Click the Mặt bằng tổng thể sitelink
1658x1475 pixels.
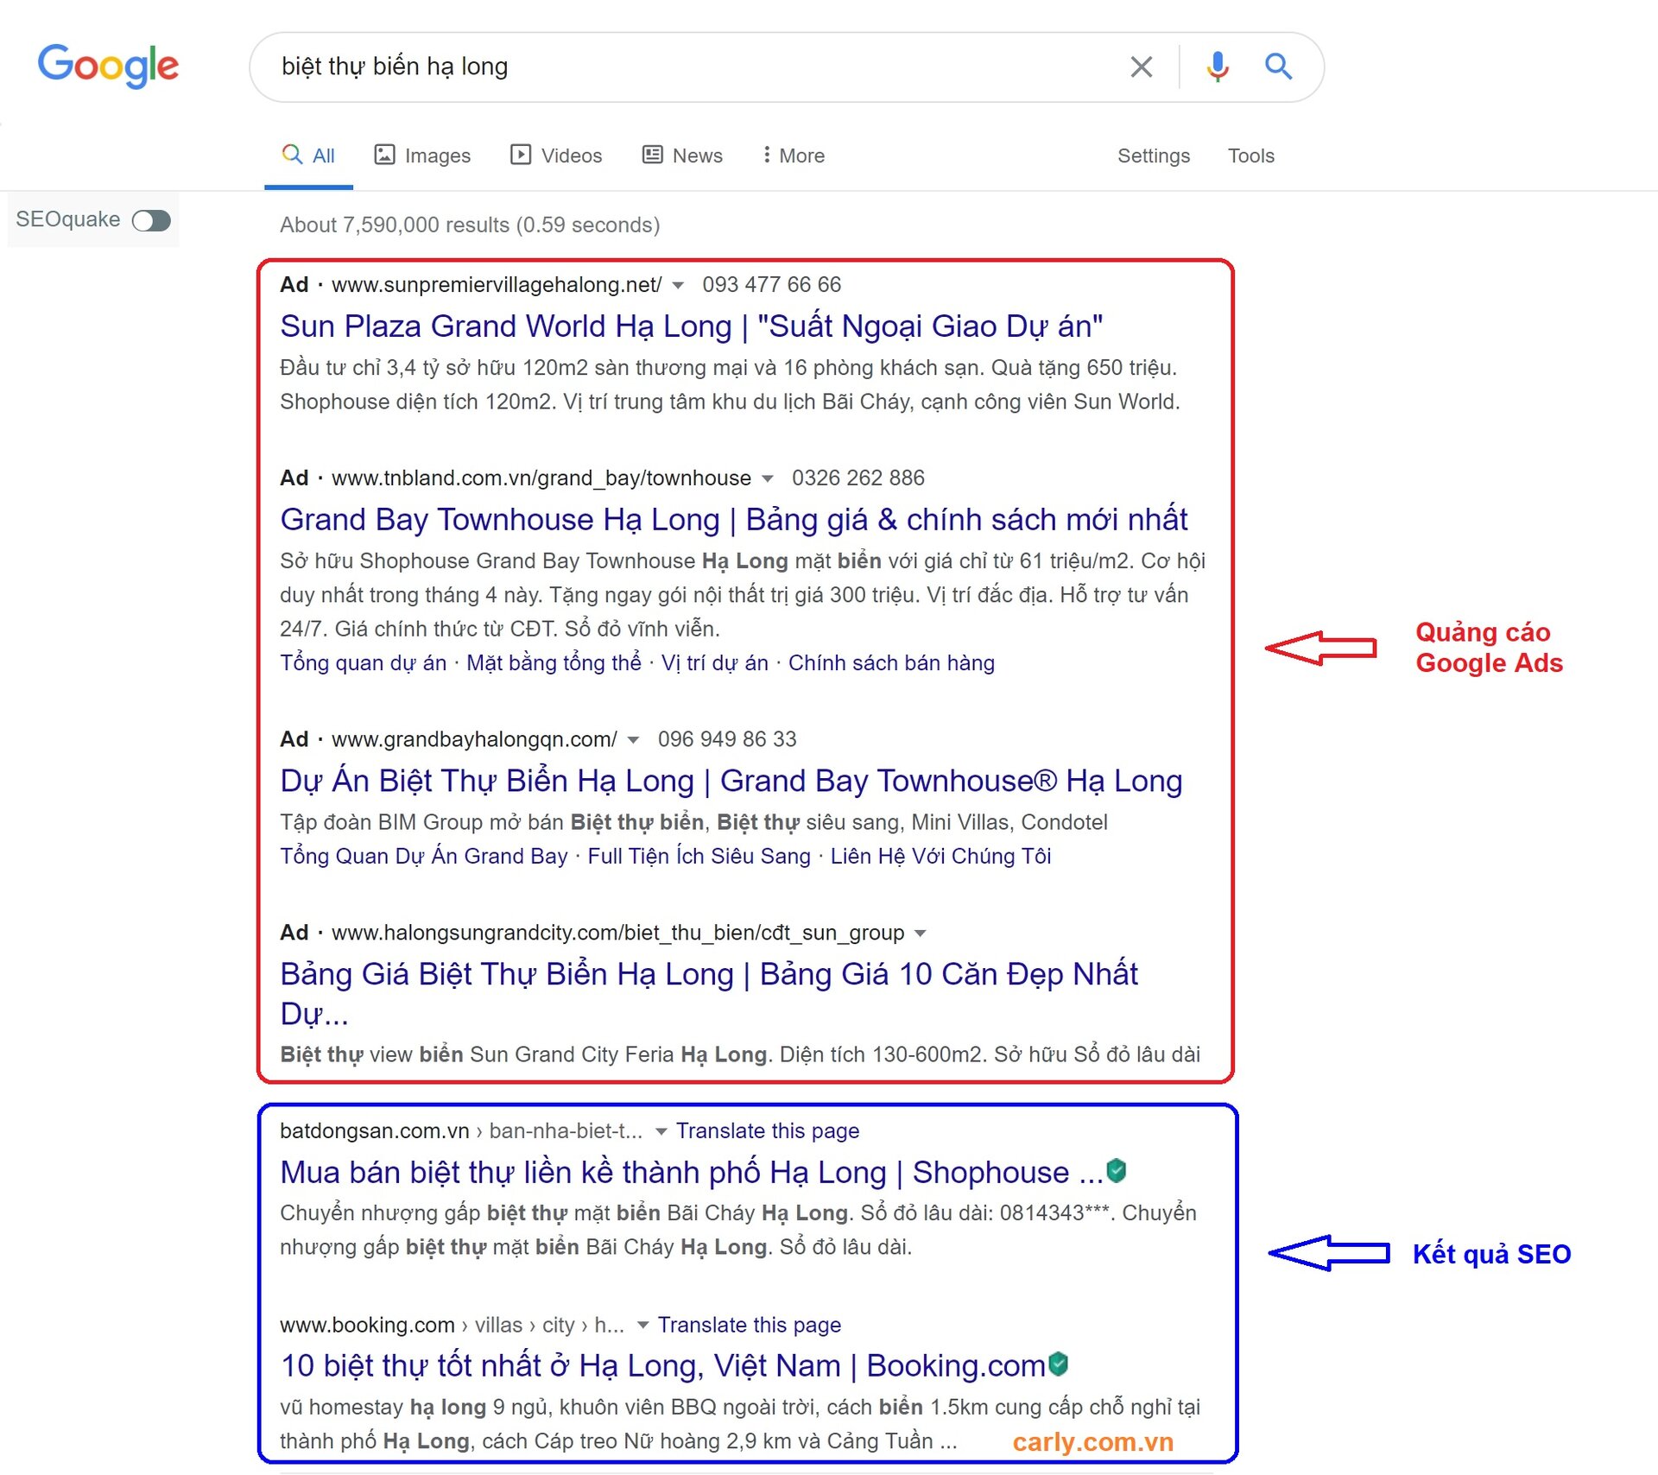[554, 663]
